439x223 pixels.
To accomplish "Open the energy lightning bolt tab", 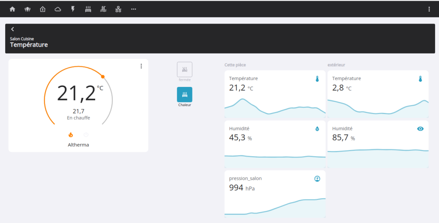I will click(73, 9).
